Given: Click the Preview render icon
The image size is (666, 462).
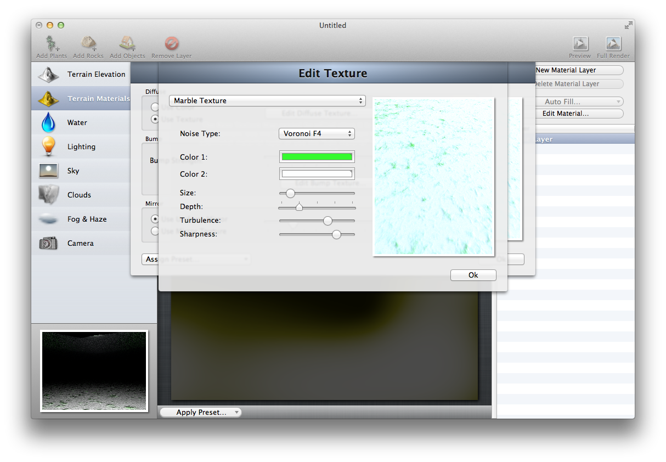Looking at the screenshot, I should click(x=580, y=43).
